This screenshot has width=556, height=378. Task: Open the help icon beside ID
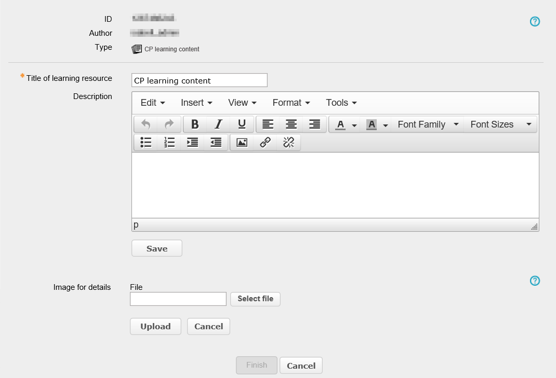tap(535, 21)
